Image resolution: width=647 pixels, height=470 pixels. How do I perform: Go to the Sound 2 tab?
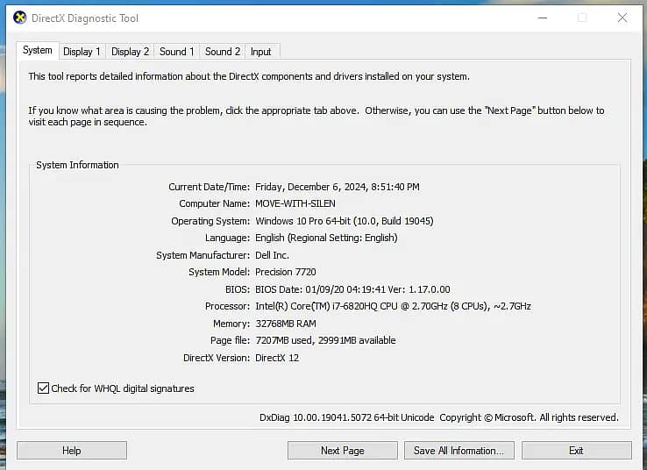[x=223, y=52]
